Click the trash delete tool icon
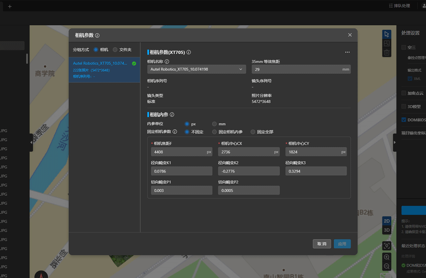Viewport: 426px width, 278px height. [x=387, y=52]
